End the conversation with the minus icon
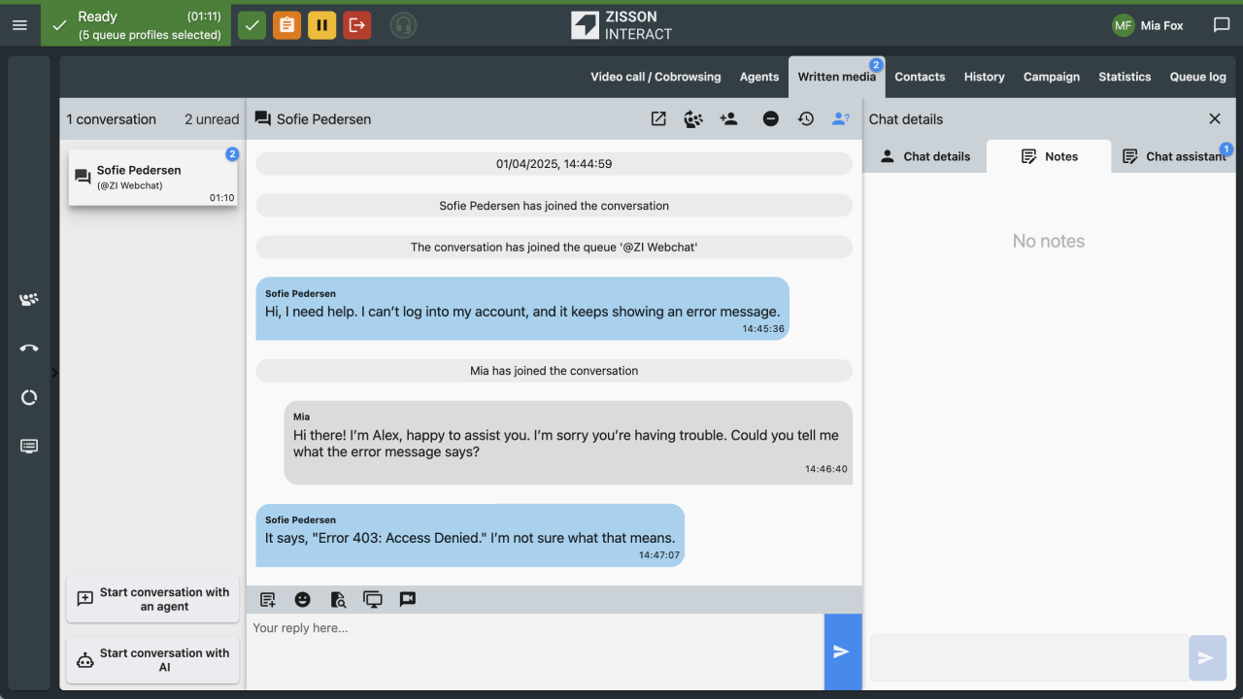Viewport: 1243px width, 699px height. [770, 118]
